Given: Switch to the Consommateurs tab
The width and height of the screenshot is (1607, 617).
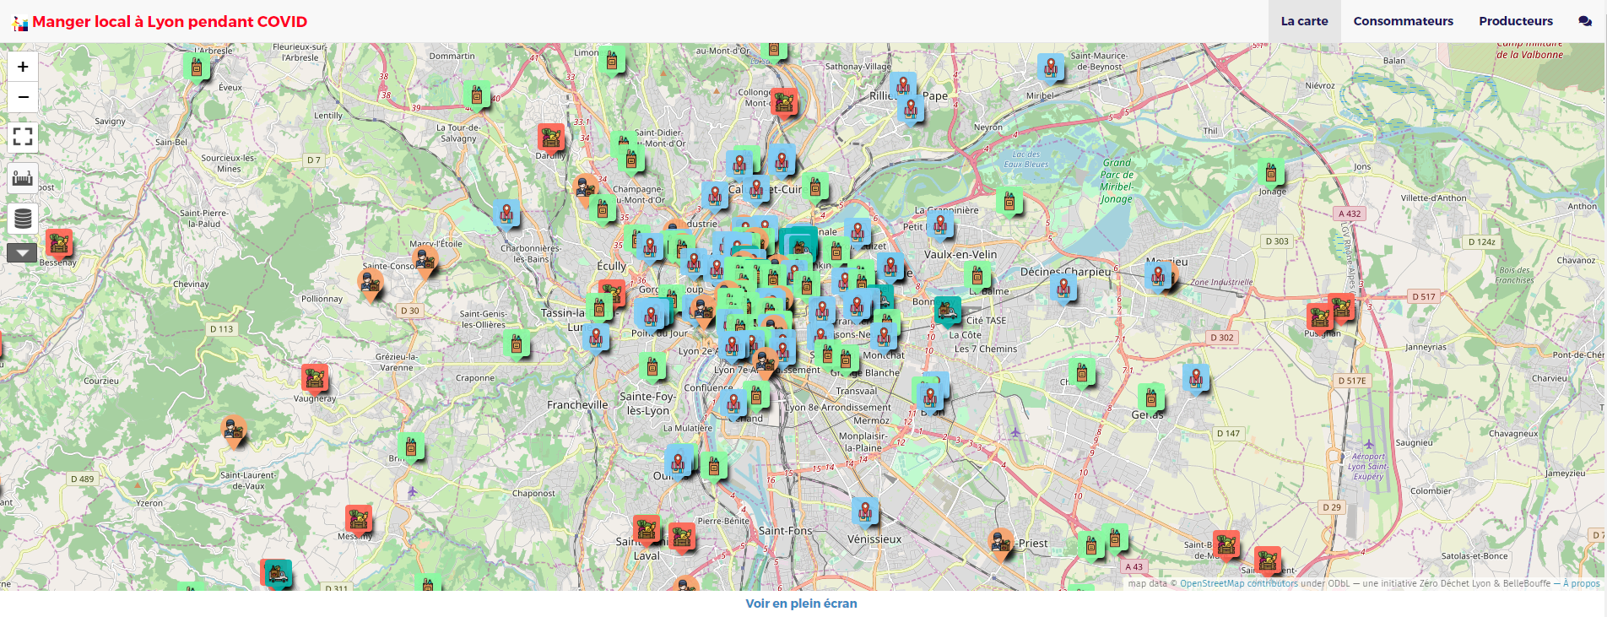Looking at the screenshot, I should pos(1403,21).
